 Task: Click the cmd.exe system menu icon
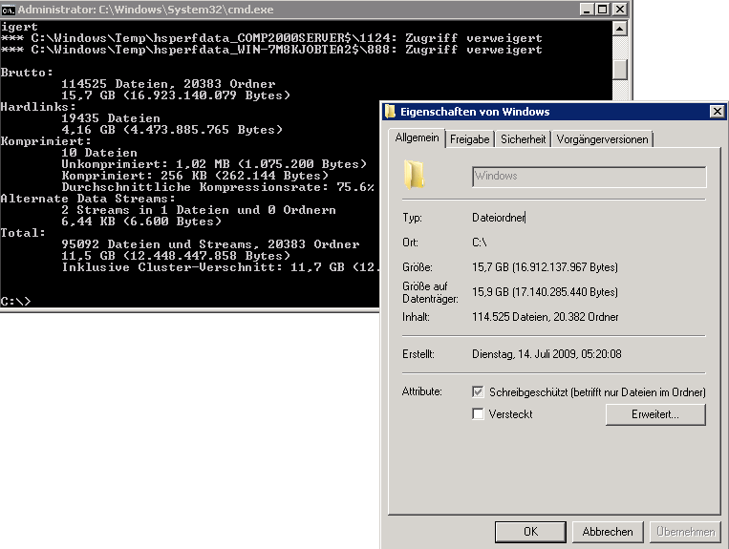pos(9,9)
